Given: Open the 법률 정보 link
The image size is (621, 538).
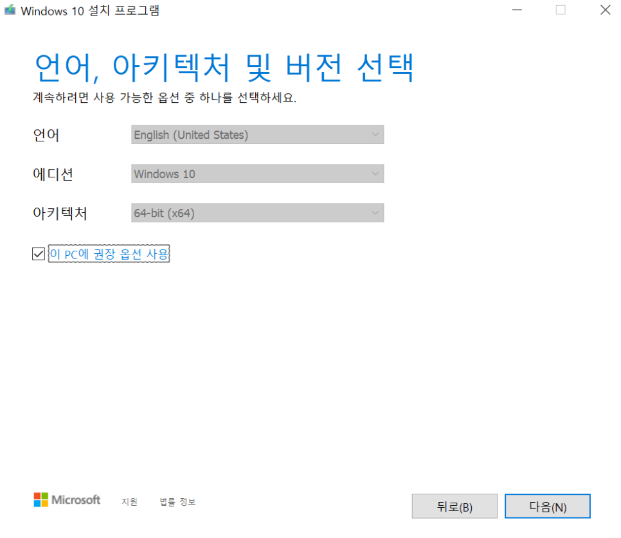Looking at the screenshot, I should [177, 501].
